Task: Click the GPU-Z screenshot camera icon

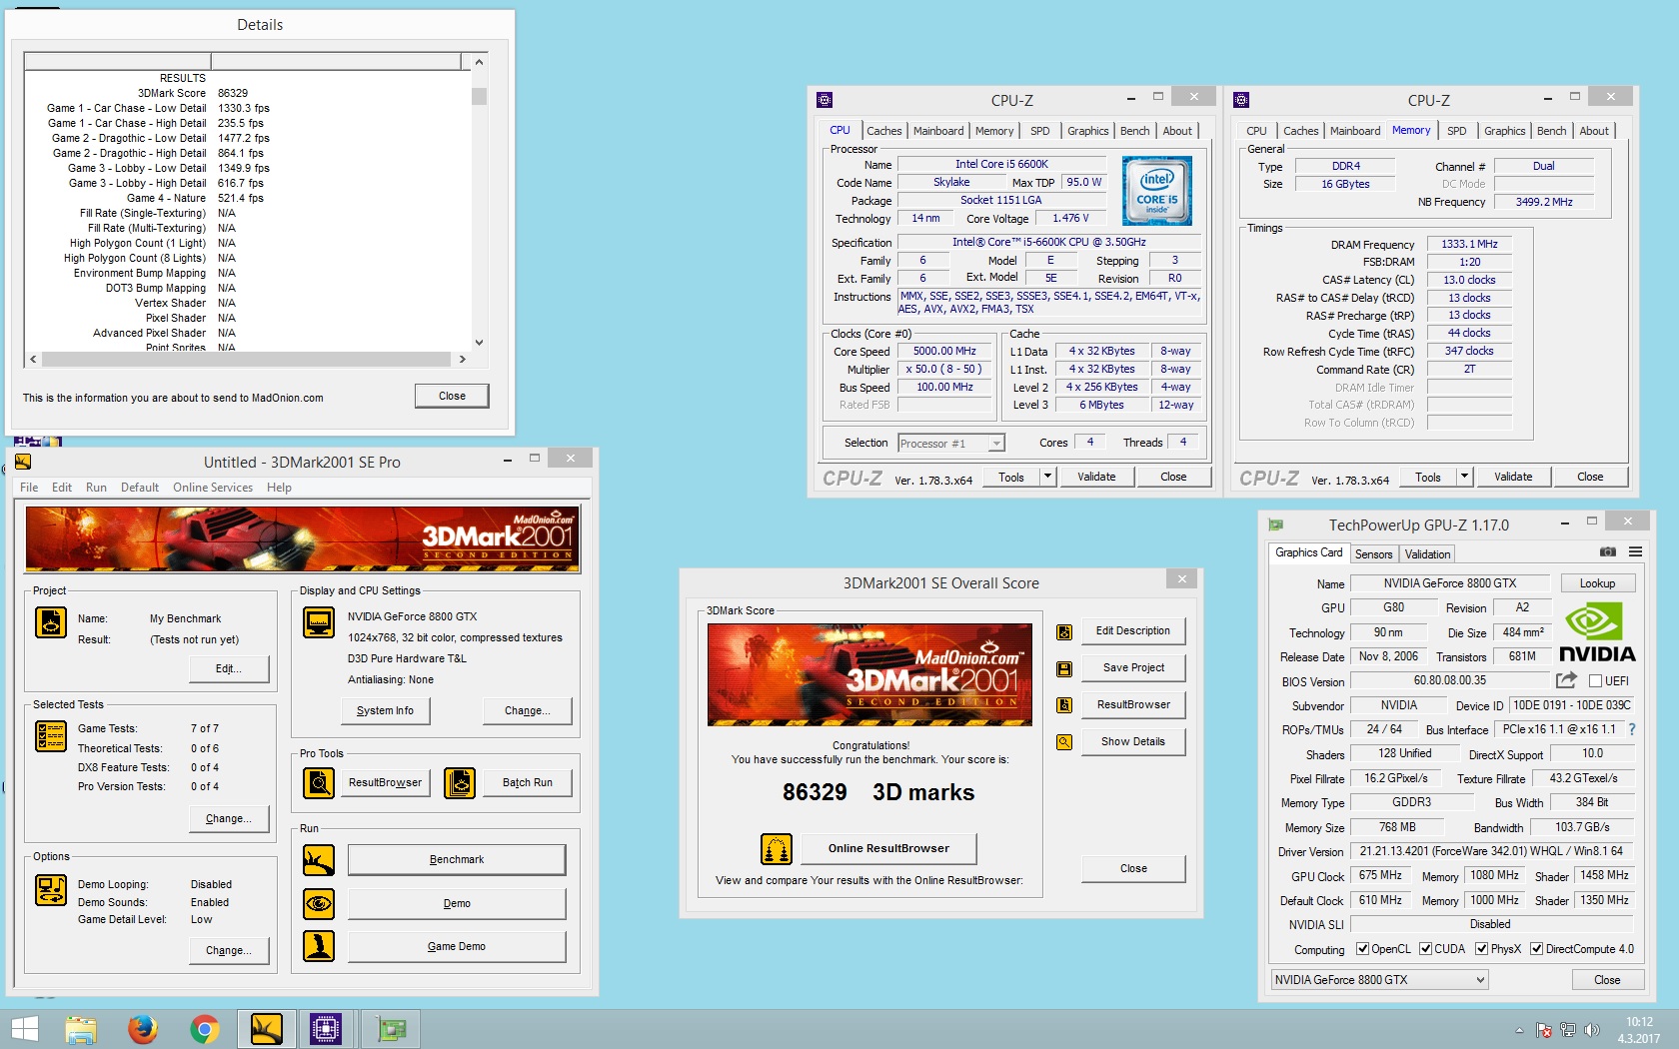Action: pos(1608,552)
